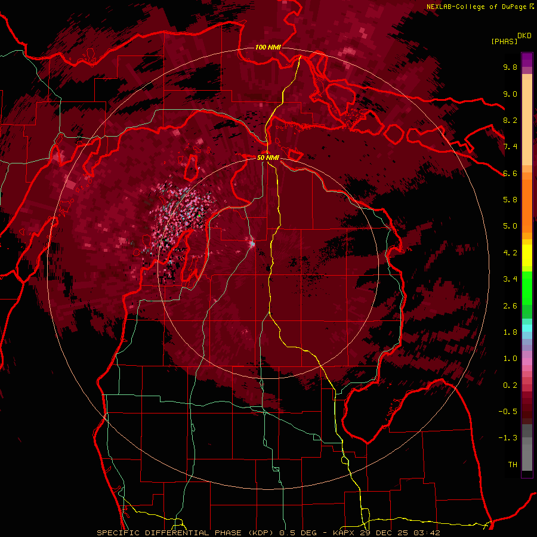Click the 1.8 scale value
The height and width of the screenshot is (537, 537).
pyautogui.click(x=510, y=332)
